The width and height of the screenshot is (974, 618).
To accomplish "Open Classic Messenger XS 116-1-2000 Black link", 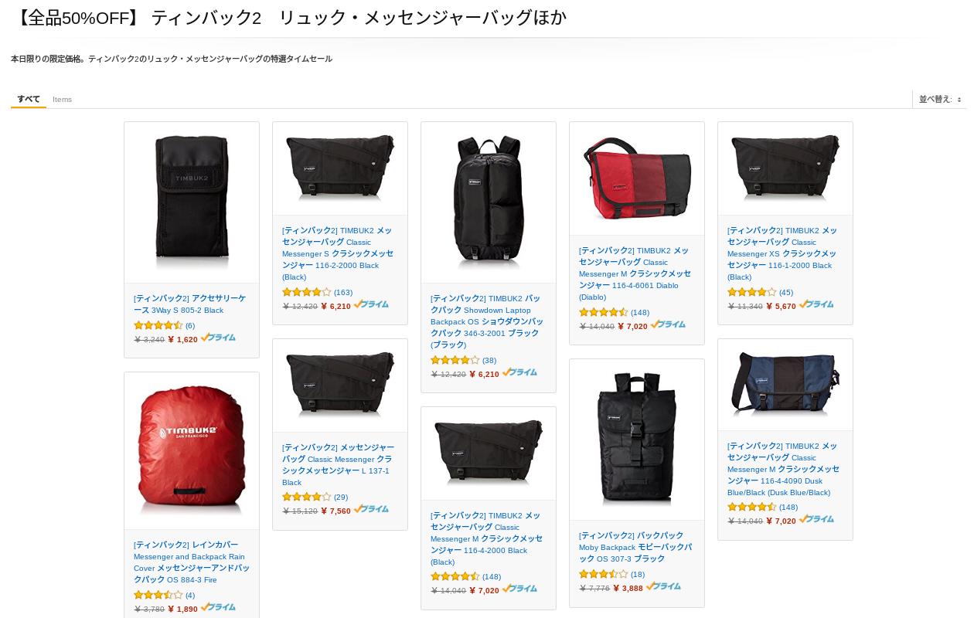I will [782, 253].
